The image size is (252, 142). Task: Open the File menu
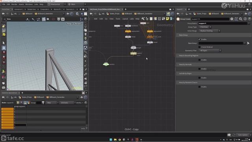4,4
